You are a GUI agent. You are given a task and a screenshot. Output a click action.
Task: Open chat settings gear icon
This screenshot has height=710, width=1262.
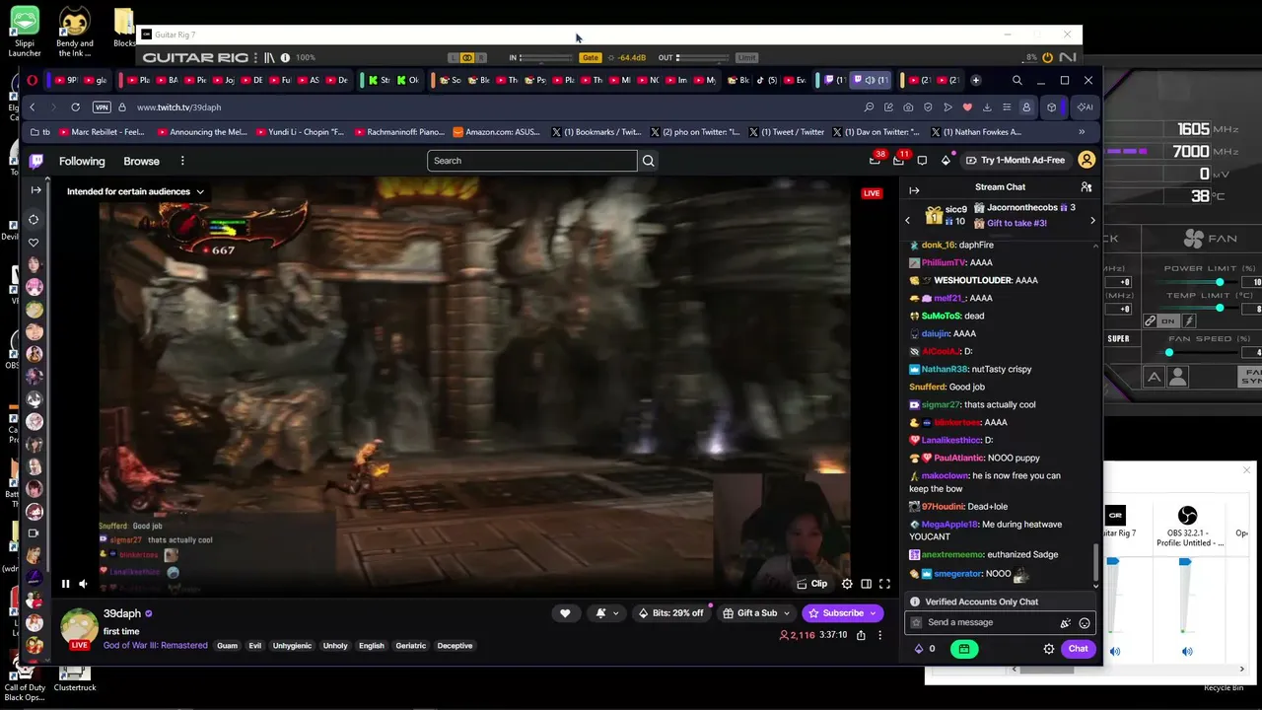pyautogui.click(x=1049, y=649)
